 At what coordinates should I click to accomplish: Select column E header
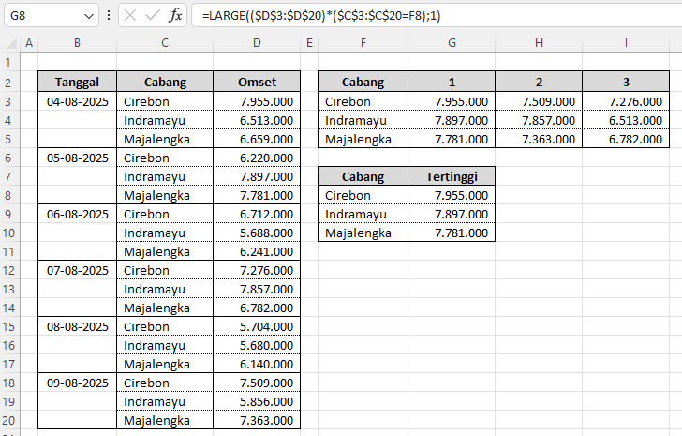point(309,42)
